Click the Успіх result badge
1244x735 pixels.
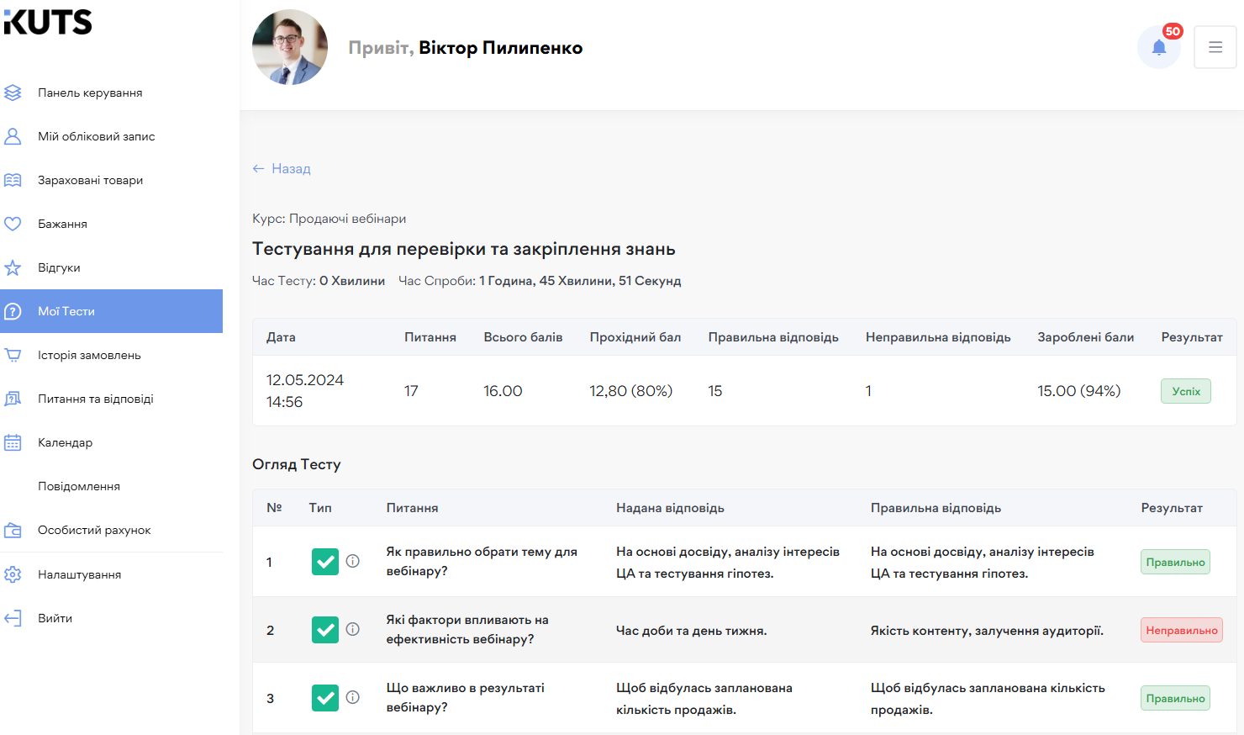pyautogui.click(x=1185, y=390)
